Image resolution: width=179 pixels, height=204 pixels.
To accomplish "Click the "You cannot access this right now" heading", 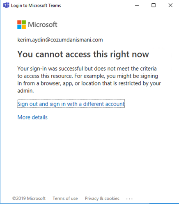I will coord(83,55).
